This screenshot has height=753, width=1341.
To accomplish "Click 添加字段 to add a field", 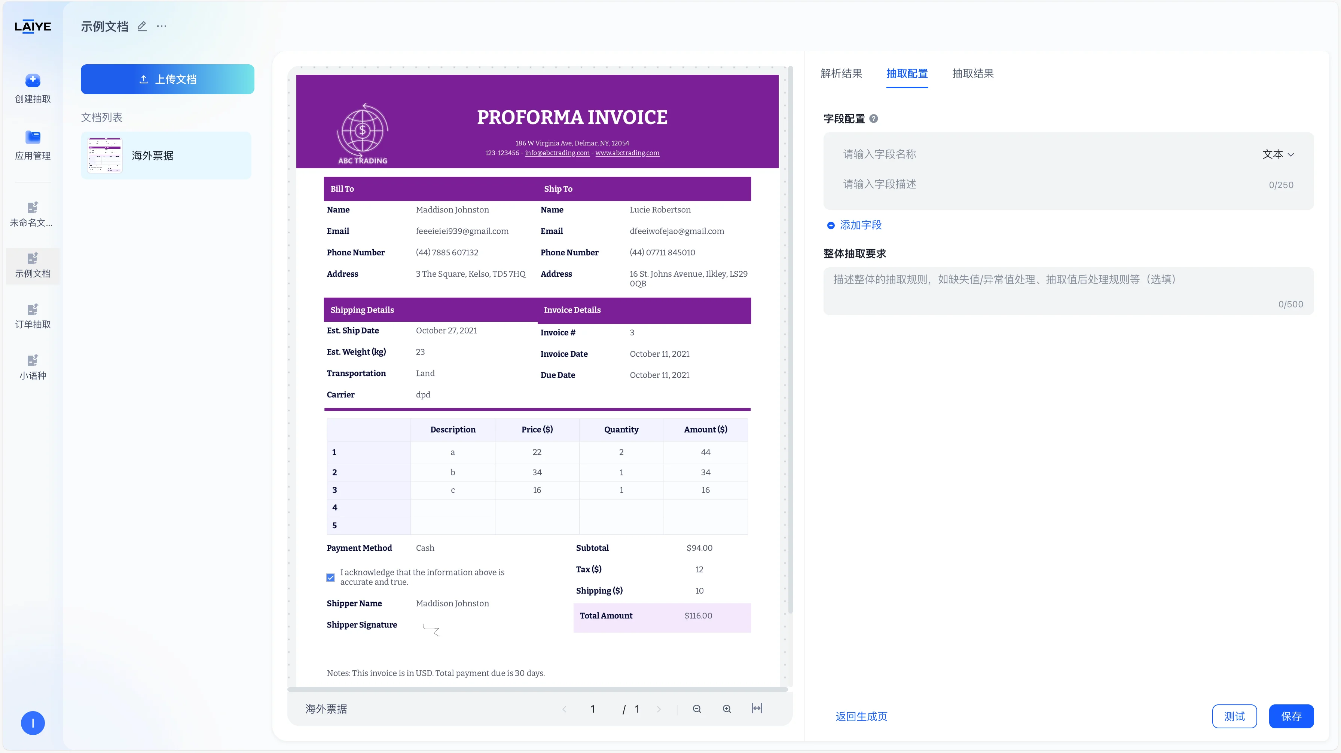I will [x=854, y=225].
